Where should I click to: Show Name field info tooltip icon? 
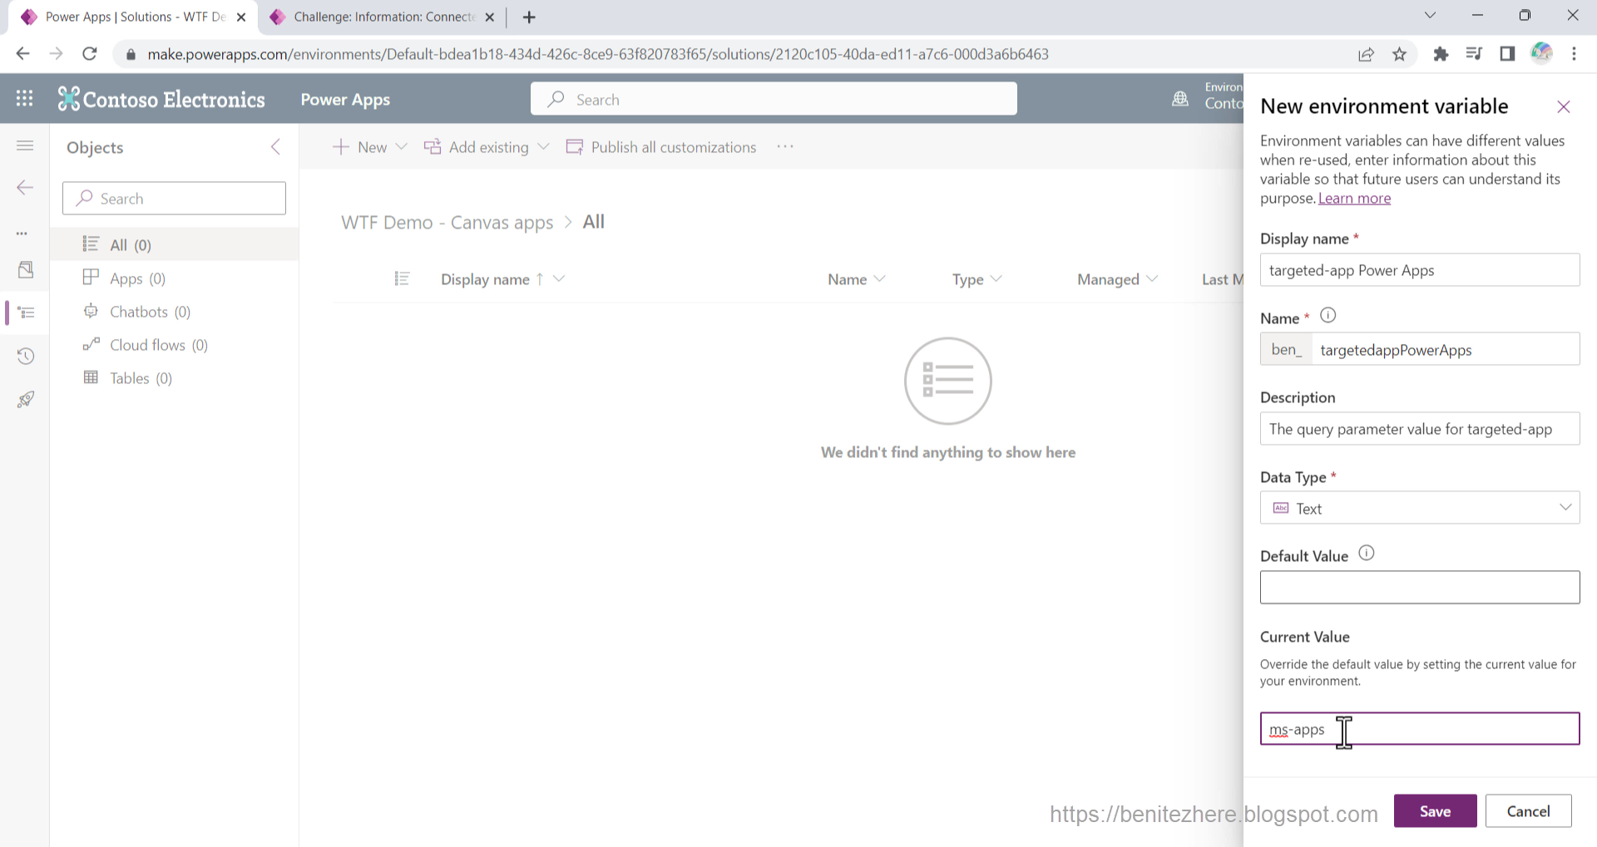(1328, 315)
